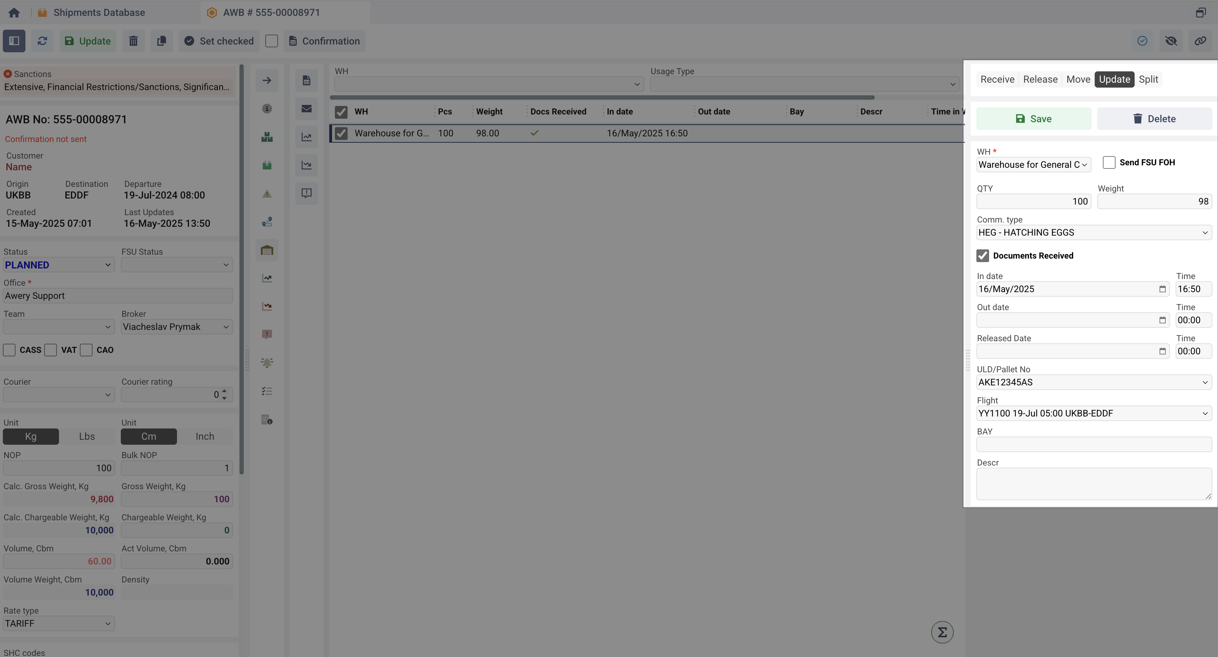Tick the CASS checkbox
Viewport: 1218px width, 657px height.
pos(10,350)
